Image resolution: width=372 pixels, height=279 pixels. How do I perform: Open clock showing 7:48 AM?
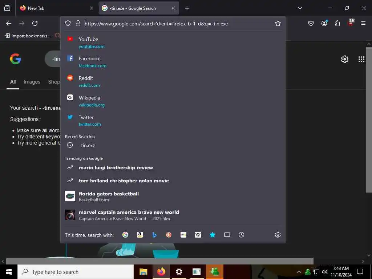click(341, 272)
